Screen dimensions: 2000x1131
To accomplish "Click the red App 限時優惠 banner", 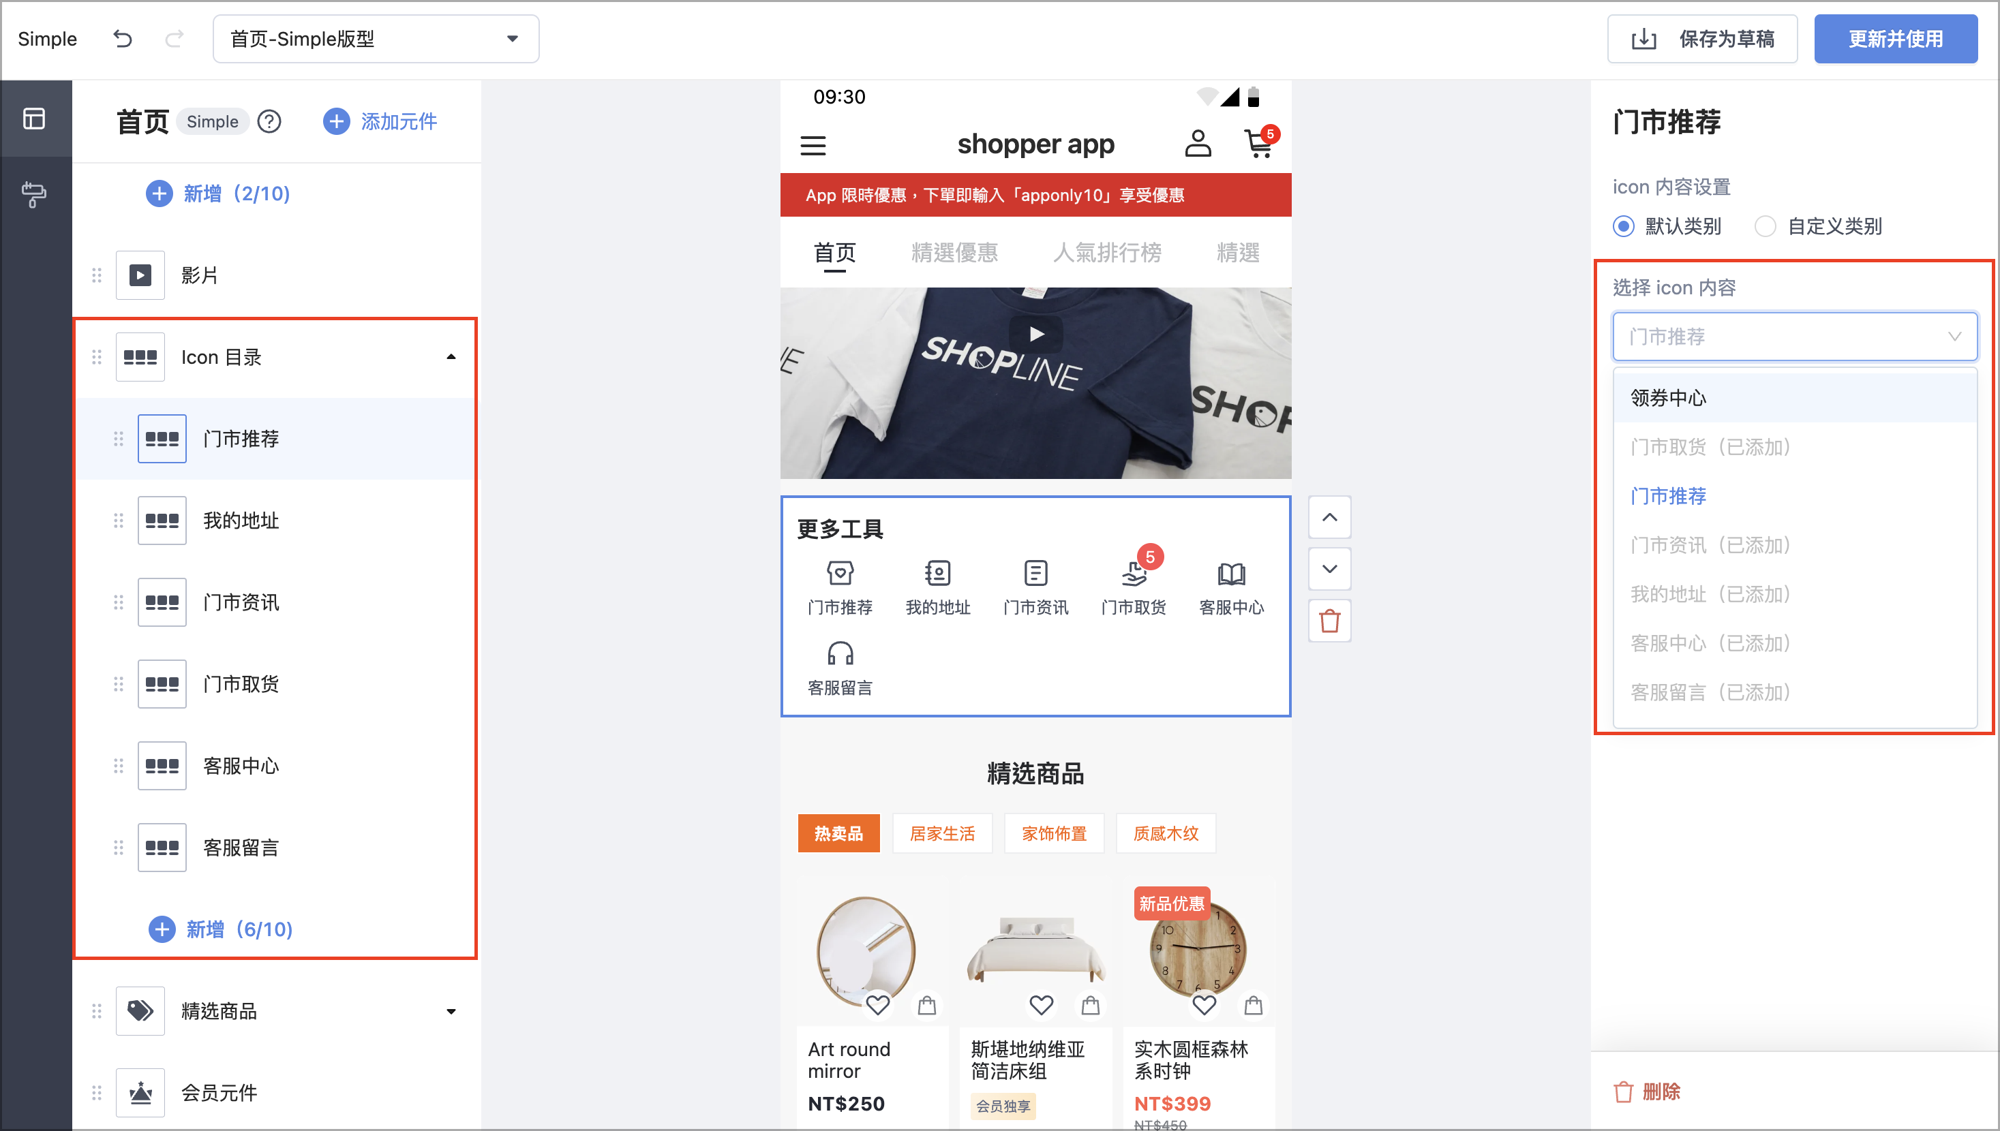I will coord(1035,195).
